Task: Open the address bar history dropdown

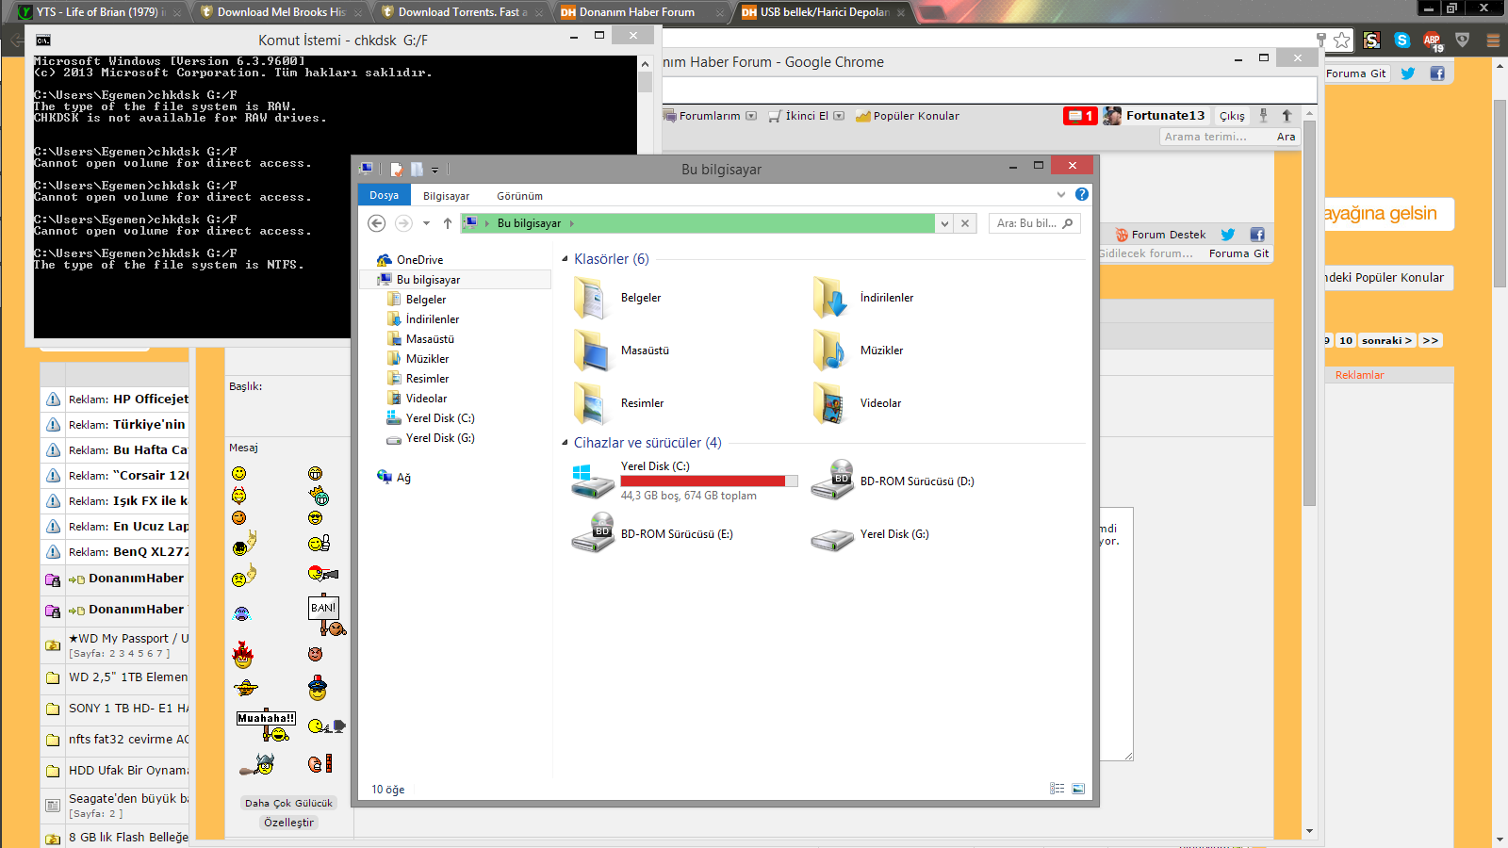Action: 944,223
